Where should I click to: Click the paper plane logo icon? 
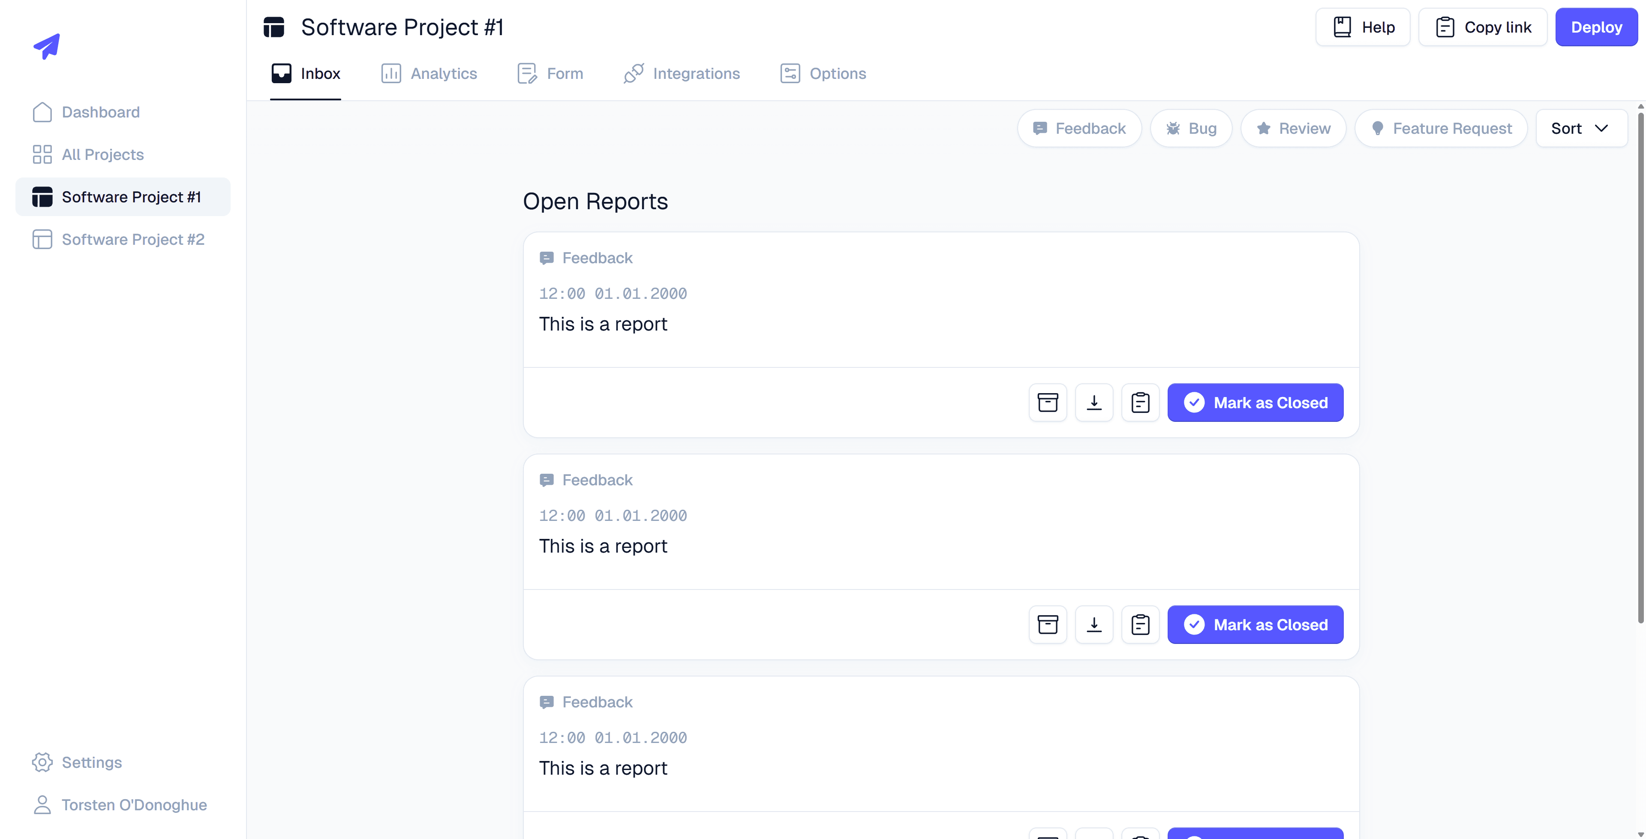pos(47,46)
